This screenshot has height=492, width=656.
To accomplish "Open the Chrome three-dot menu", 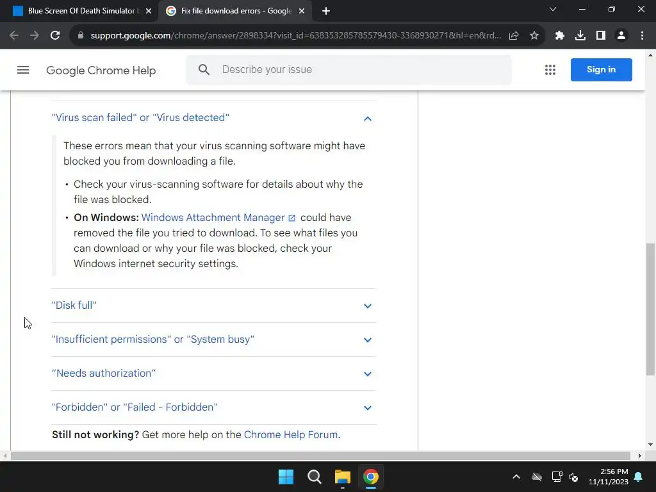I will click(642, 36).
